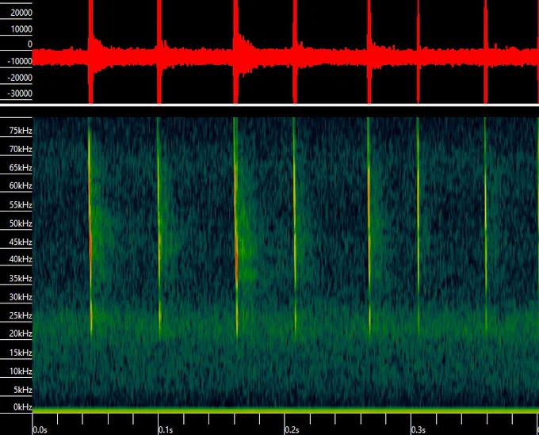
Task: Click the 20000 amplitude axis label
Action: click(x=21, y=13)
